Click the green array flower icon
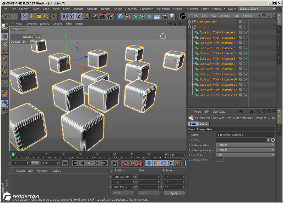Image resolution: width=283 pixels, height=203 pixels. (143, 16)
